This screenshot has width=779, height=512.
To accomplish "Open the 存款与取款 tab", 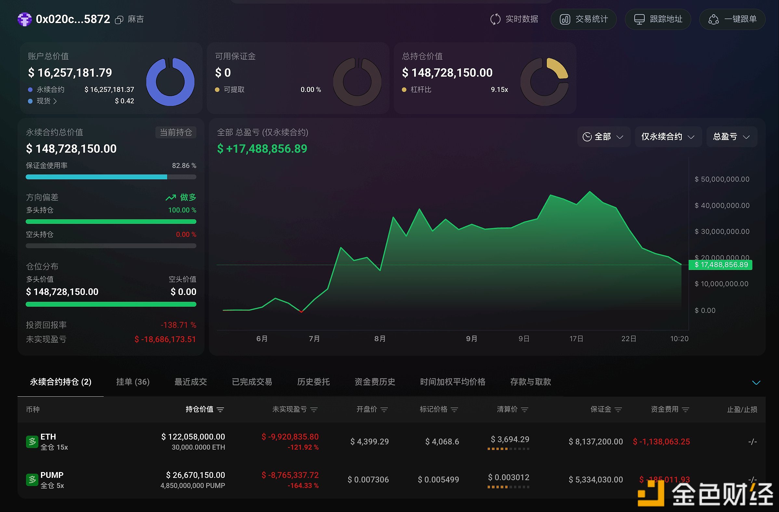I will click(530, 382).
